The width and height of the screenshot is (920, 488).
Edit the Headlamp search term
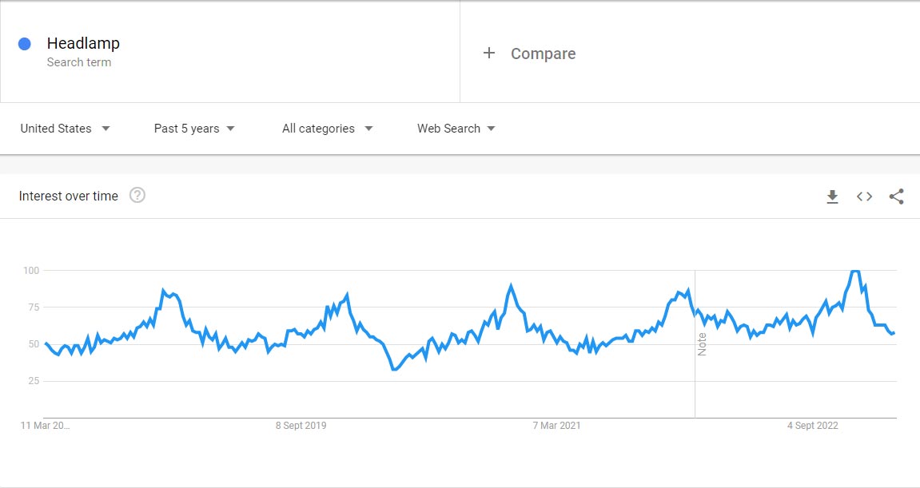(83, 43)
